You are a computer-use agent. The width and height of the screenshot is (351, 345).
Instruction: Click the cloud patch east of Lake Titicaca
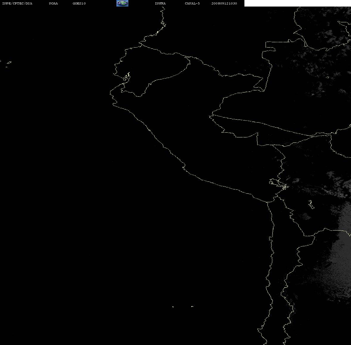296,180
